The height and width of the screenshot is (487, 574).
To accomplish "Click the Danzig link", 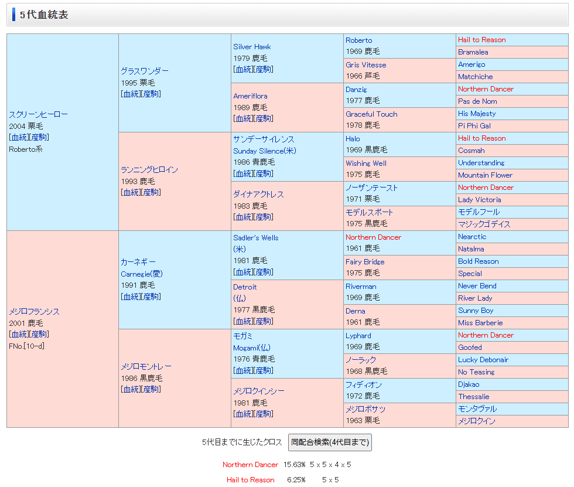I will click(356, 89).
